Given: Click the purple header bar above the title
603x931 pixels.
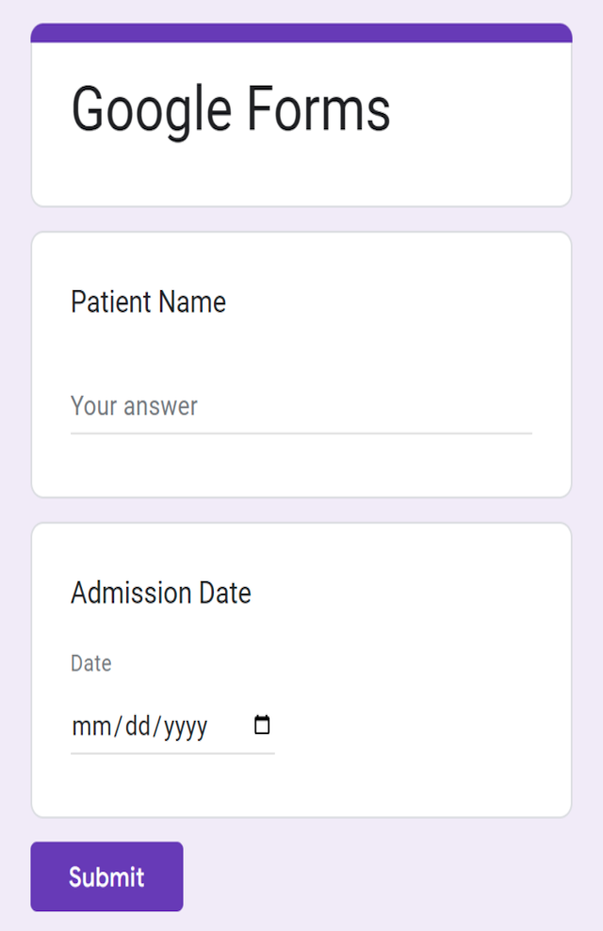Looking at the screenshot, I should 301,36.
